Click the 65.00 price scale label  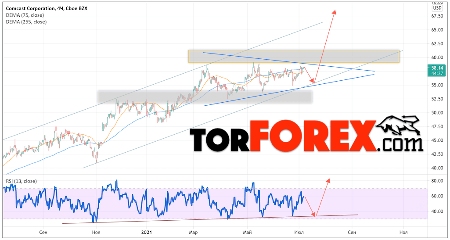point(436,30)
